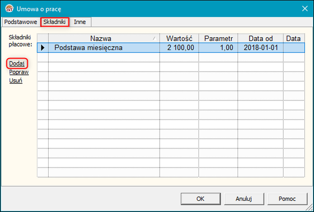Click the GT application icon in title bar
The image size is (314, 212).
pyautogui.click(x=10, y=9)
